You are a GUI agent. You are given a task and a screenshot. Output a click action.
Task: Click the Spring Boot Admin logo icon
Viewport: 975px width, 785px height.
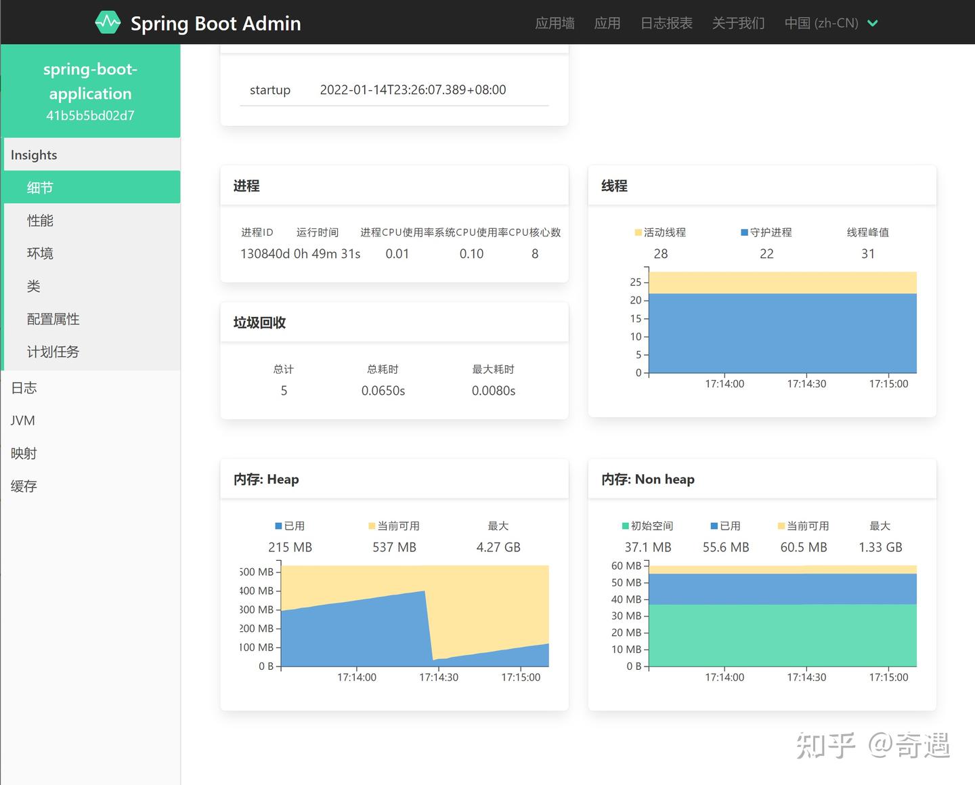[x=108, y=22]
